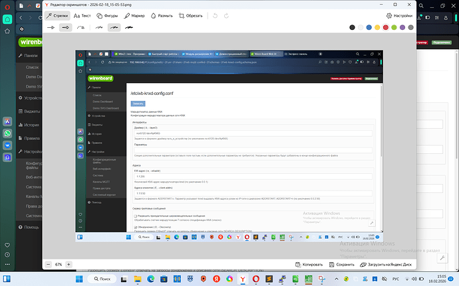Open the Opera tab search magnifier
Viewport: 459px width, 286px height.
(421, 6)
